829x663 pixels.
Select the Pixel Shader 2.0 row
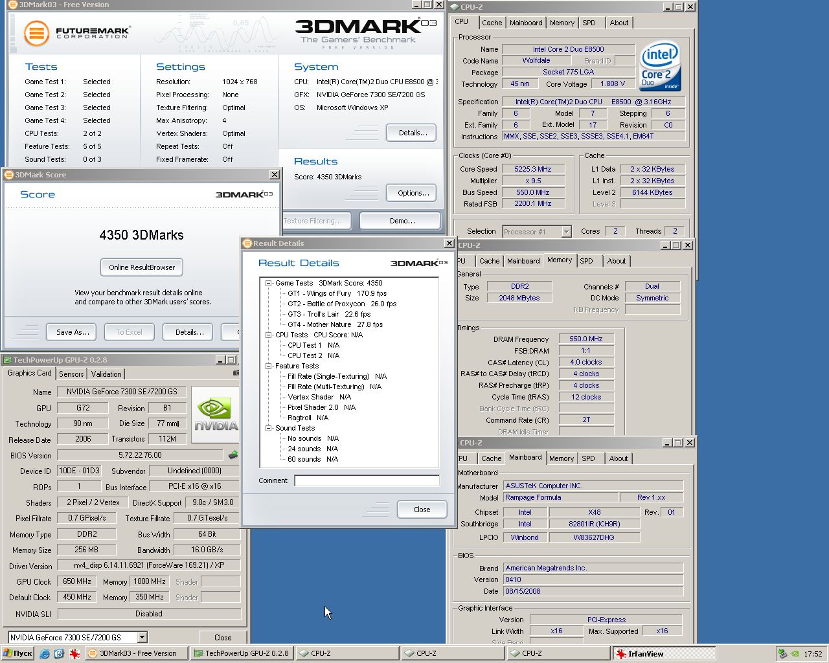pyautogui.click(x=322, y=407)
